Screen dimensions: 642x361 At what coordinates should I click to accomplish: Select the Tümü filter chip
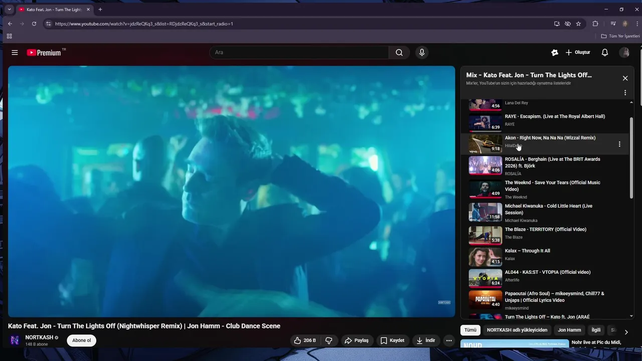pyautogui.click(x=470, y=330)
